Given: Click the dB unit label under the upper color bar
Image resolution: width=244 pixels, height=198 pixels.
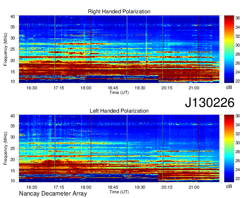Looking at the screenshot, I should tap(229, 88).
